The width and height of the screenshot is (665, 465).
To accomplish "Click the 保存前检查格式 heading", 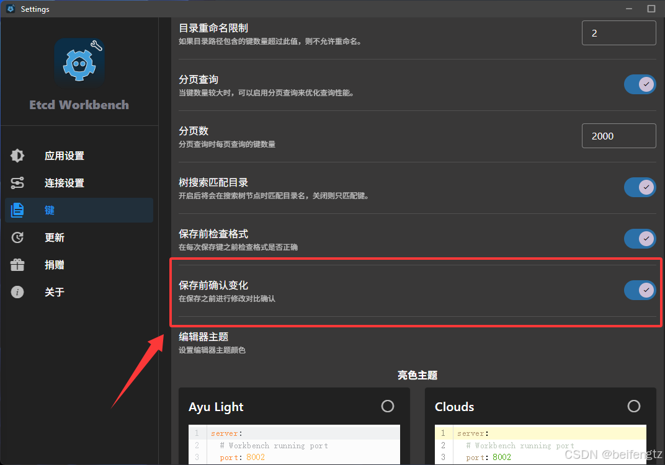I will pos(213,234).
